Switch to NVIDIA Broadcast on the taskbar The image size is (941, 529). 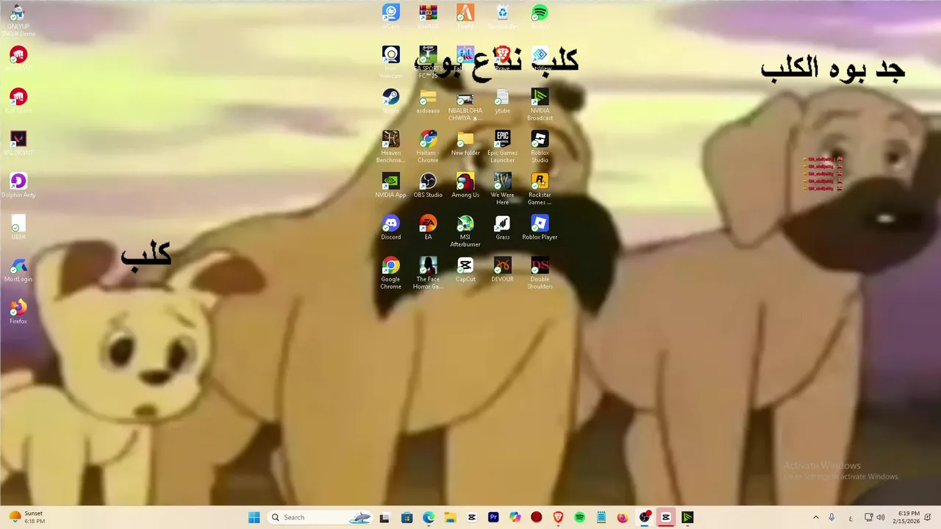[x=687, y=517]
